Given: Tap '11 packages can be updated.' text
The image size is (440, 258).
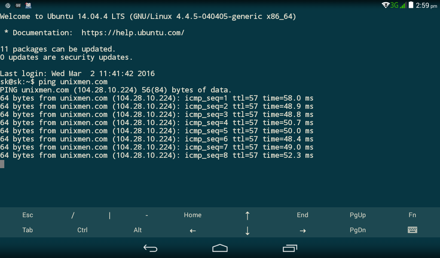Looking at the screenshot, I should click(58, 49).
